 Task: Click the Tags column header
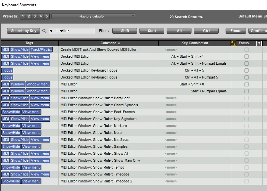coord(29,43)
